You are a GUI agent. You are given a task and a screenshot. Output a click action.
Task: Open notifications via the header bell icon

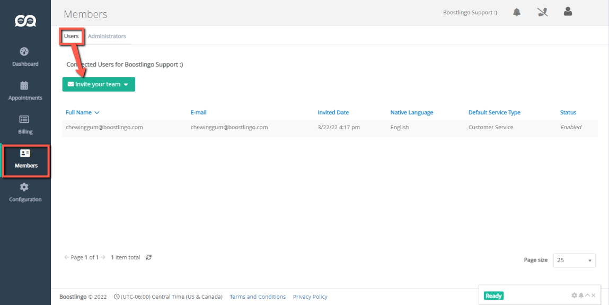(x=517, y=12)
